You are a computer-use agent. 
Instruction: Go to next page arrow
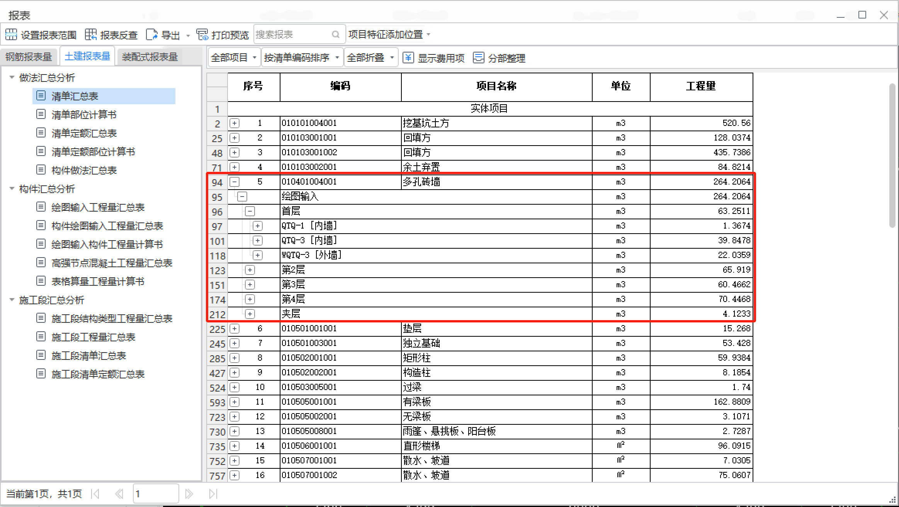pos(189,494)
